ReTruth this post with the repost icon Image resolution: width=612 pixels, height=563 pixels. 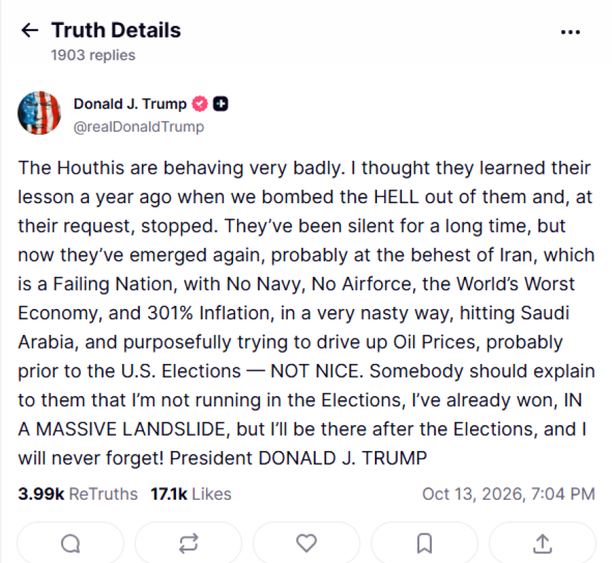click(x=188, y=543)
